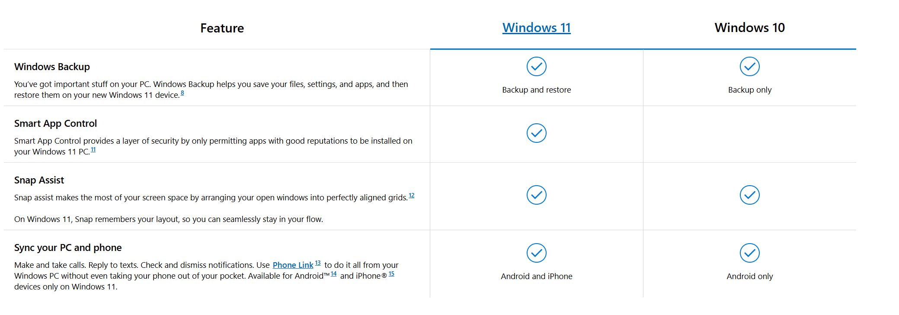Click footnote 15 after iPhone®
Screen dimensions: 899x315
[391, 274]
